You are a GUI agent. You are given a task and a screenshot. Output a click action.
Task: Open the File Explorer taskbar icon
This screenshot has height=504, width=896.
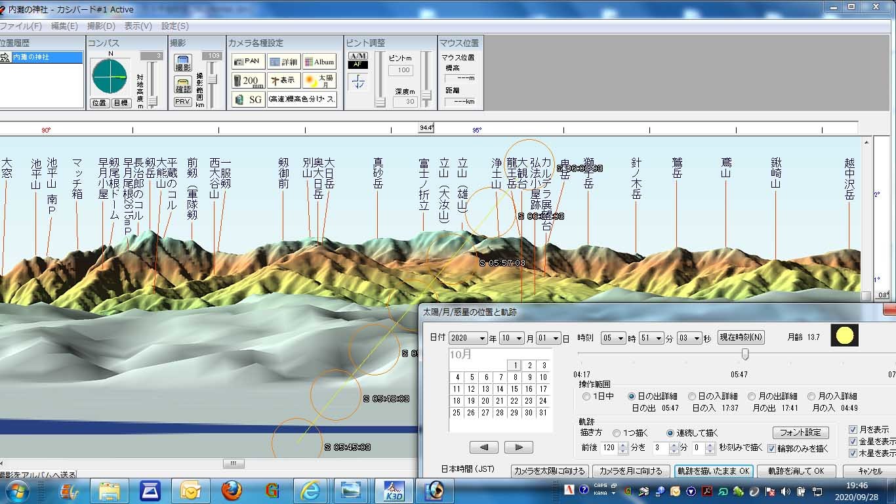(x=110, y=491)
